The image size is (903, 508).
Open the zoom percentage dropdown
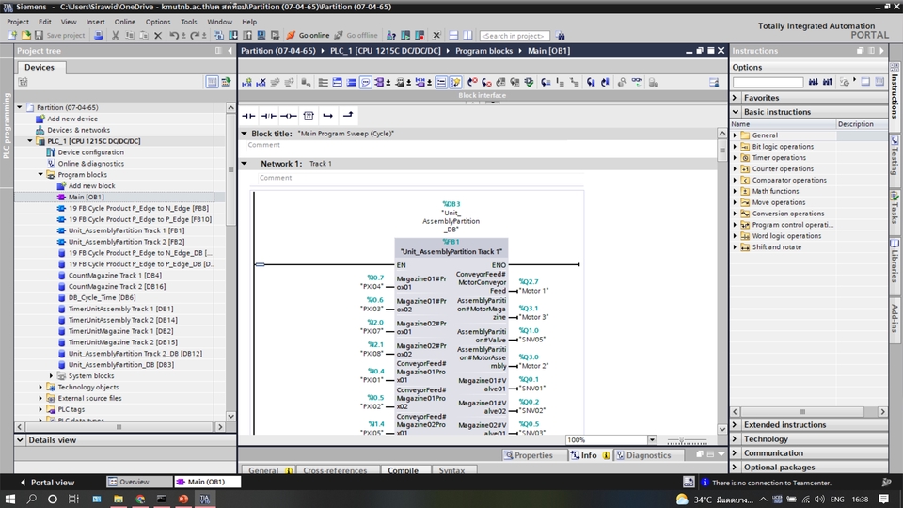click(652, 440)
